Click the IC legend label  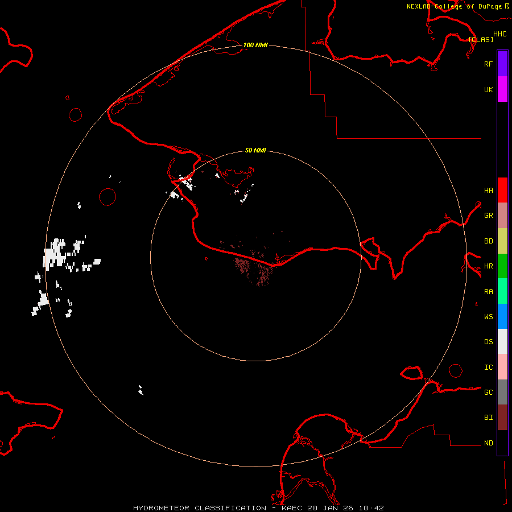pos(488,368)
